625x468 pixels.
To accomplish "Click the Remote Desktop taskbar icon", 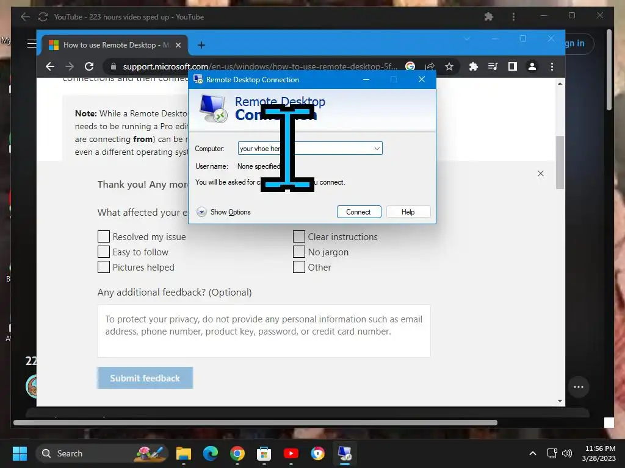I will pyautogui.click(x=345, y=453).
